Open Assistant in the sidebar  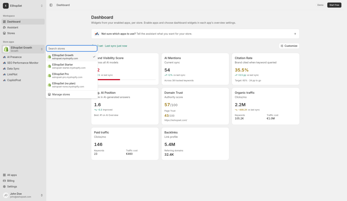(23, 27)
